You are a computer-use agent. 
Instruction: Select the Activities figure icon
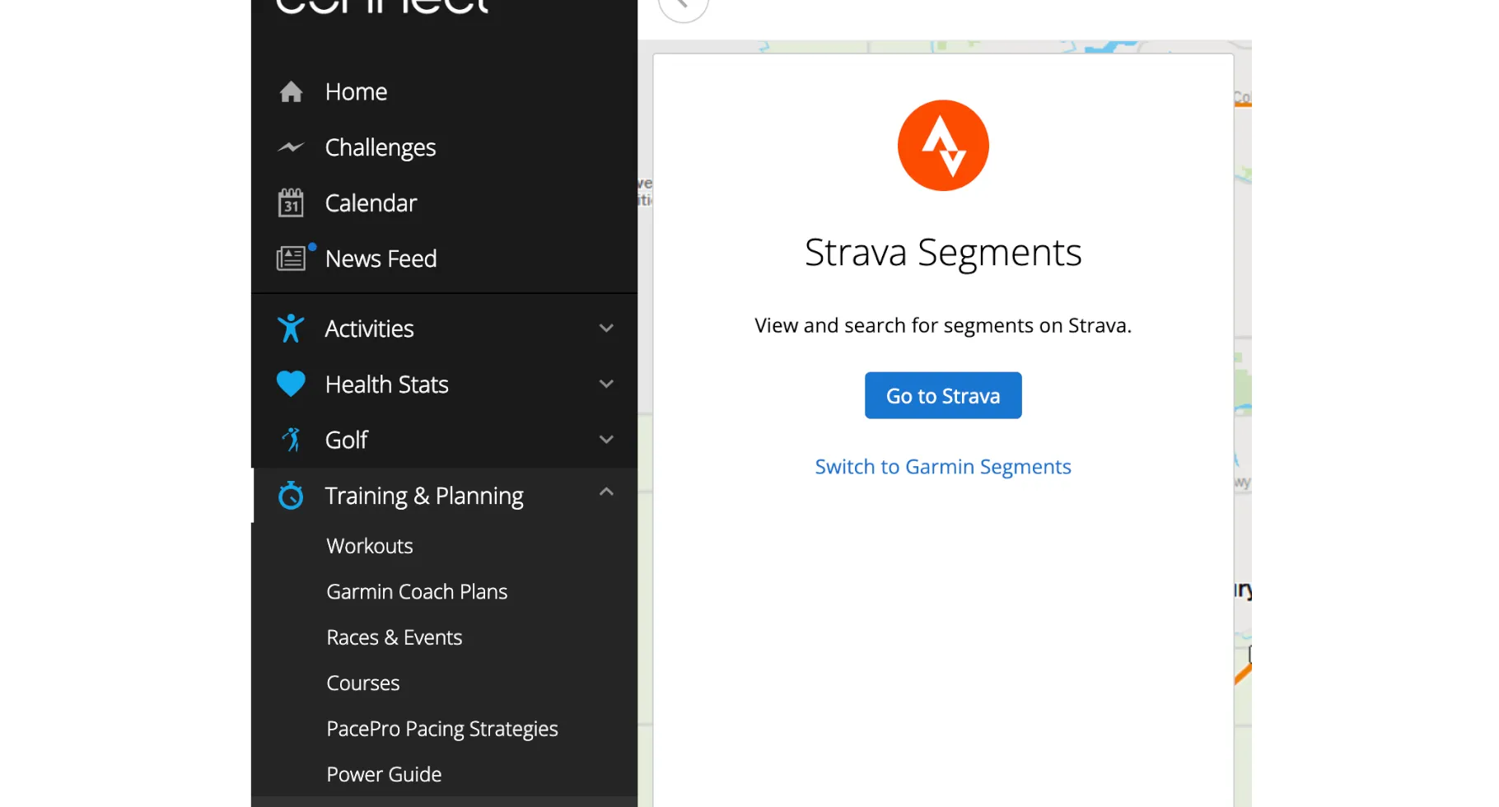tap(292, 328)
